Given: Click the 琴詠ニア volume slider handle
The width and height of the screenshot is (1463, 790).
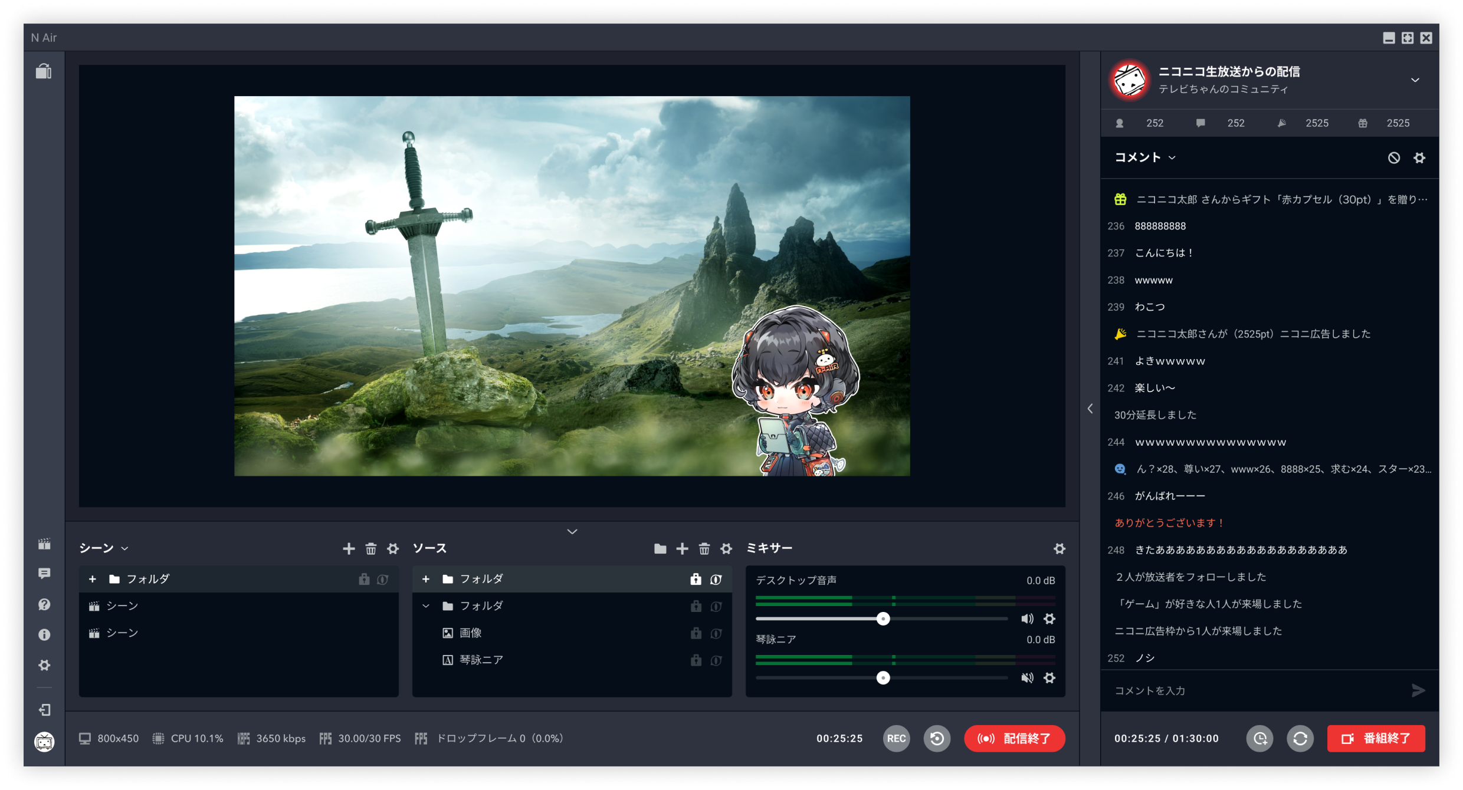Looking at the screenshot, I should (x=883, y=678).
